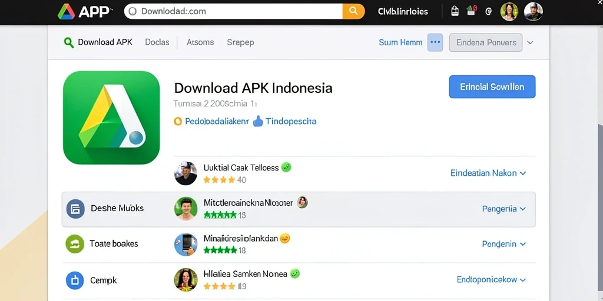
Task: Open the Hllaiiea Samken Nonea avatar
Action: pos(185,279)
